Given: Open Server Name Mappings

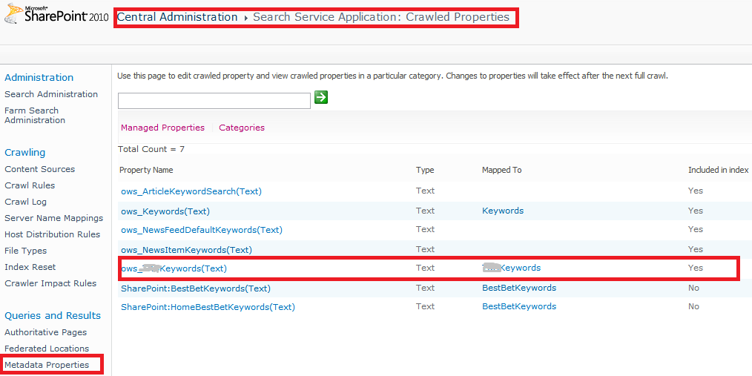Looking at the screenshot, I should click(53, 218).
